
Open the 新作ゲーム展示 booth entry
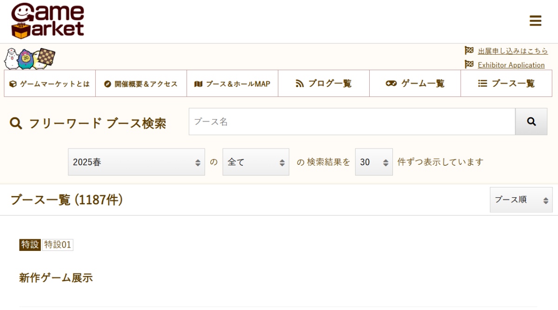(56, 278)
